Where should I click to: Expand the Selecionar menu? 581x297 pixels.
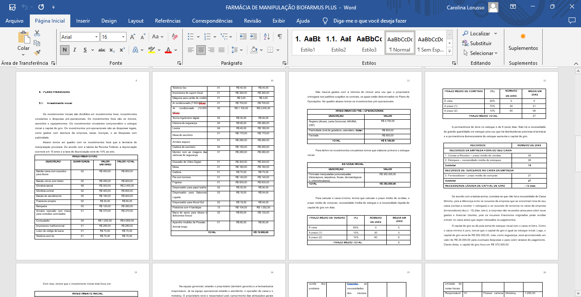coord(480,53)
